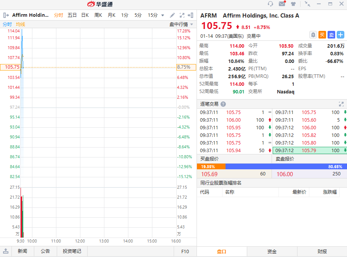
Task: Click the 同行业股票涨幅排名 heading
Action: (x=221, y=183)
